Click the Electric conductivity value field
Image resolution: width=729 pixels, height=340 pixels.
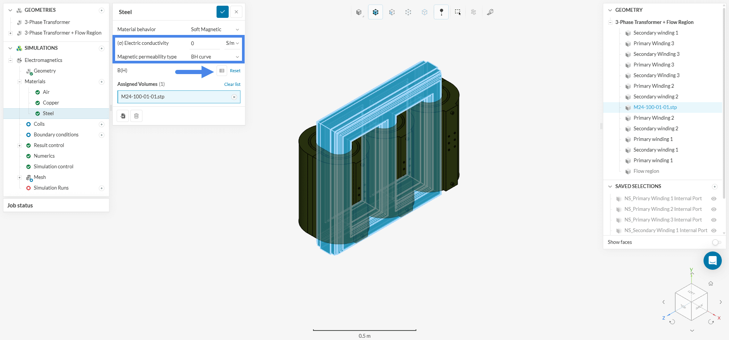[x=205, y=43]
